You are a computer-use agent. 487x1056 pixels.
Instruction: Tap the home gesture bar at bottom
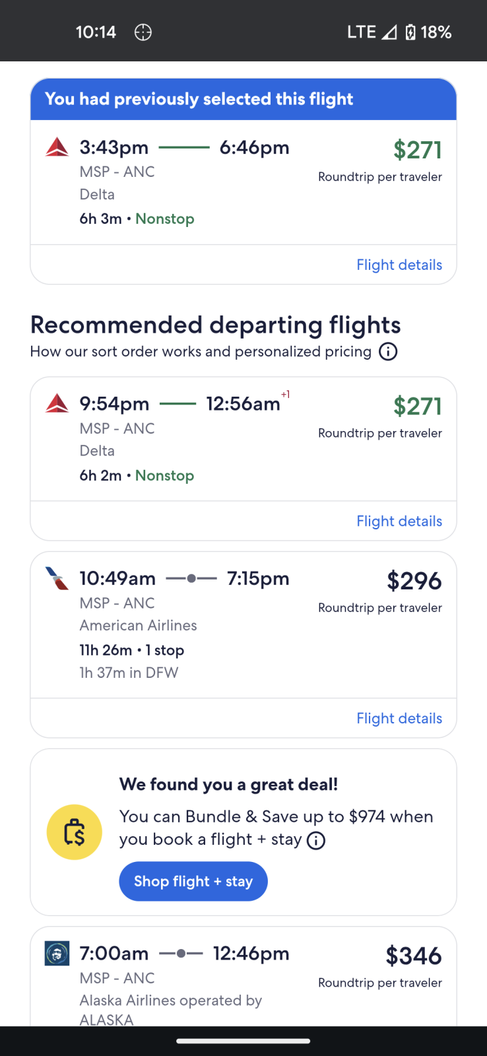pyautogui.click(x=243, y=1041)
